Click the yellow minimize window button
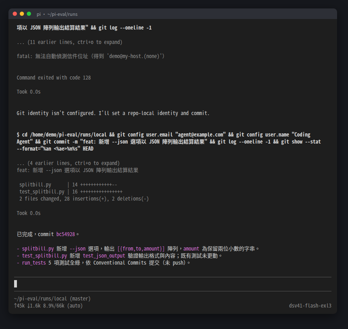348x329 pixels. (22, 14)
